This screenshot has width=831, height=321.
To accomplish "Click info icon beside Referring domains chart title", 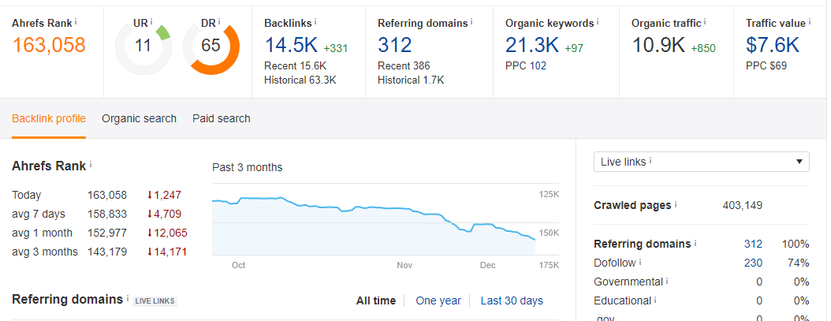I will point(127,298).
